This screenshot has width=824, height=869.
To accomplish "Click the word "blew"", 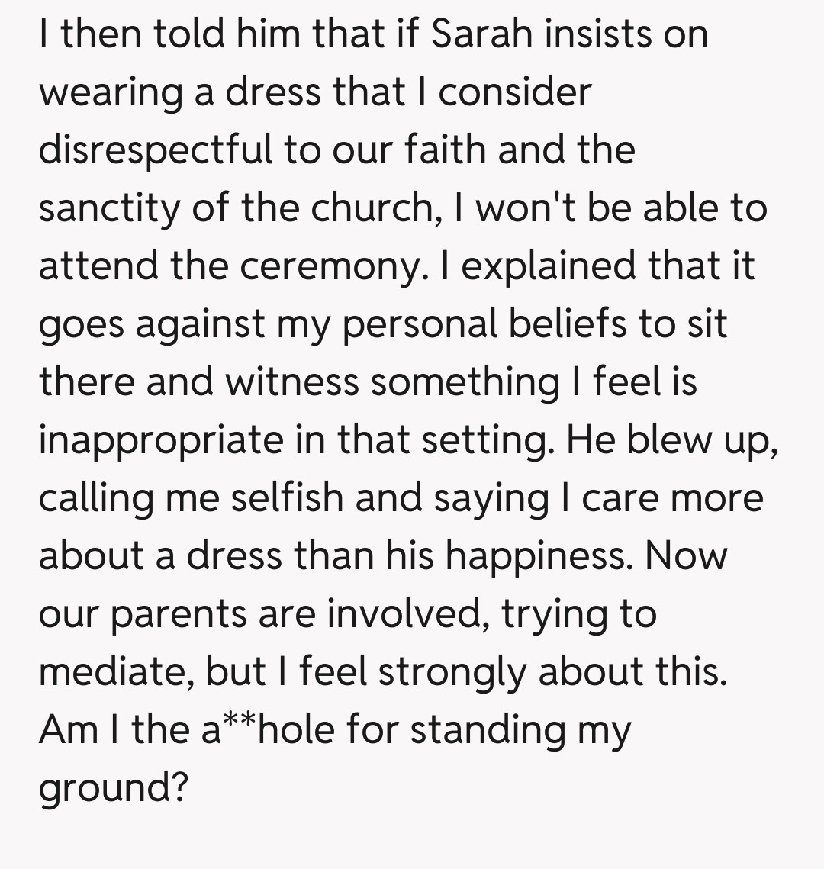I will coord(668,439).
